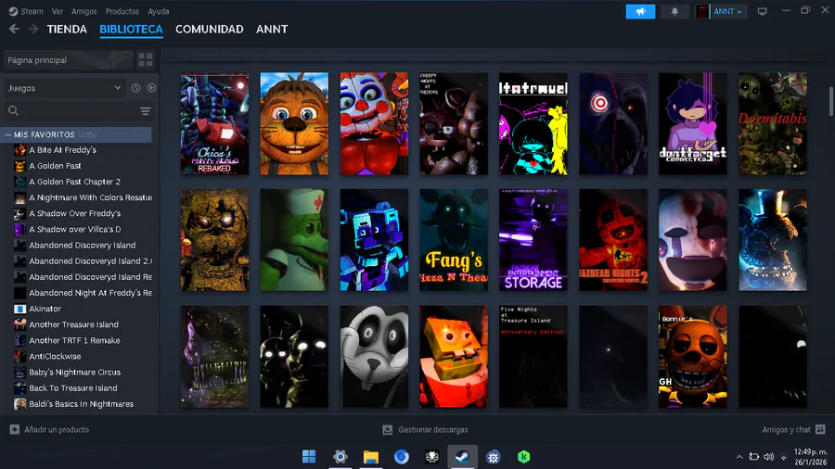Open the green K app in taskbar

click(523, 456)
